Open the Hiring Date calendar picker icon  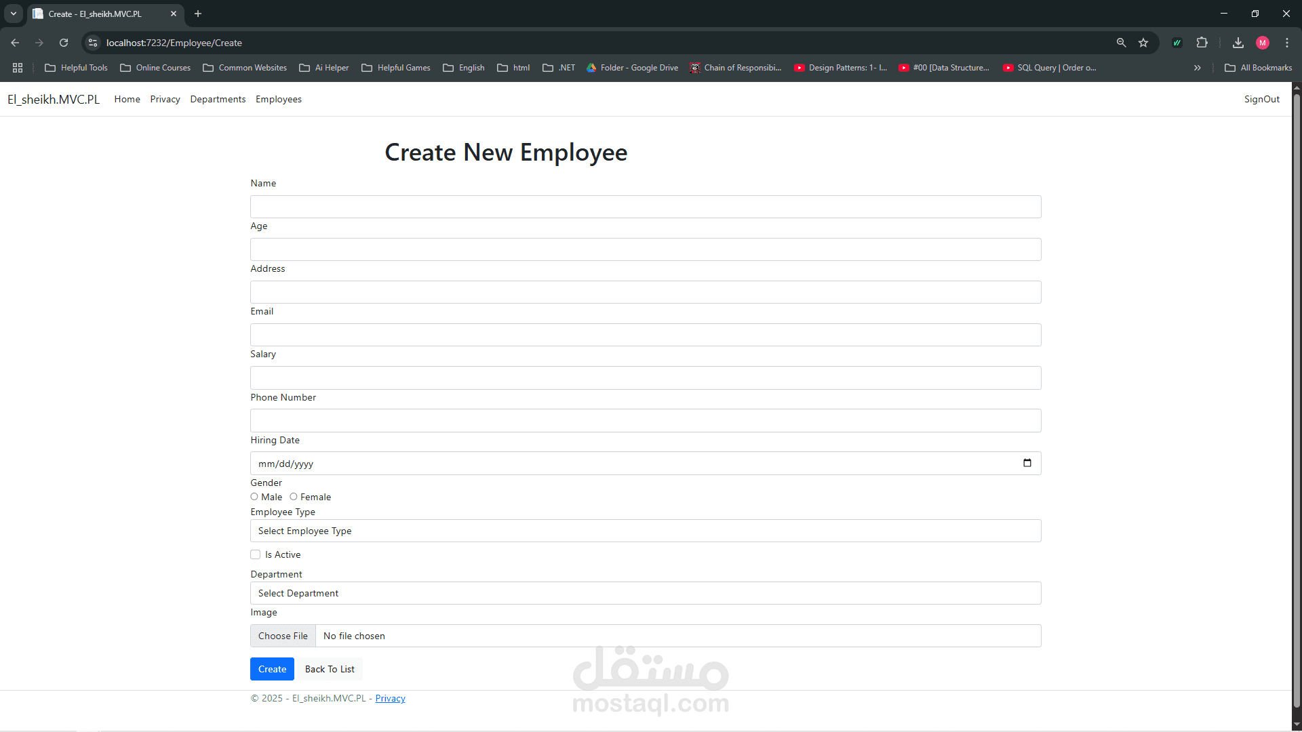[x=1027, y=463]
